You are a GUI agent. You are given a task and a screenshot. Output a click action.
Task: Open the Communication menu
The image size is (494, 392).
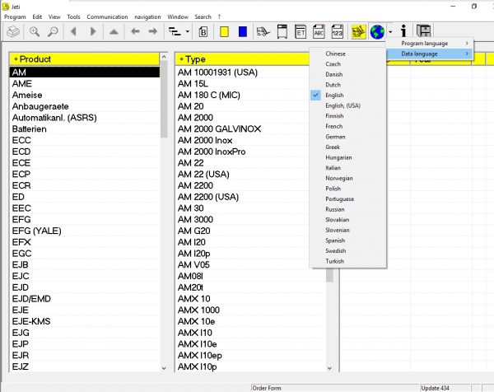(107, 16)
